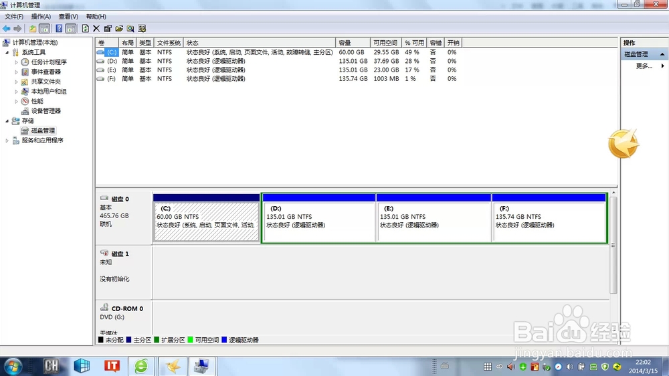
Task: Open the Windows Start button
Action: point(13,366)
